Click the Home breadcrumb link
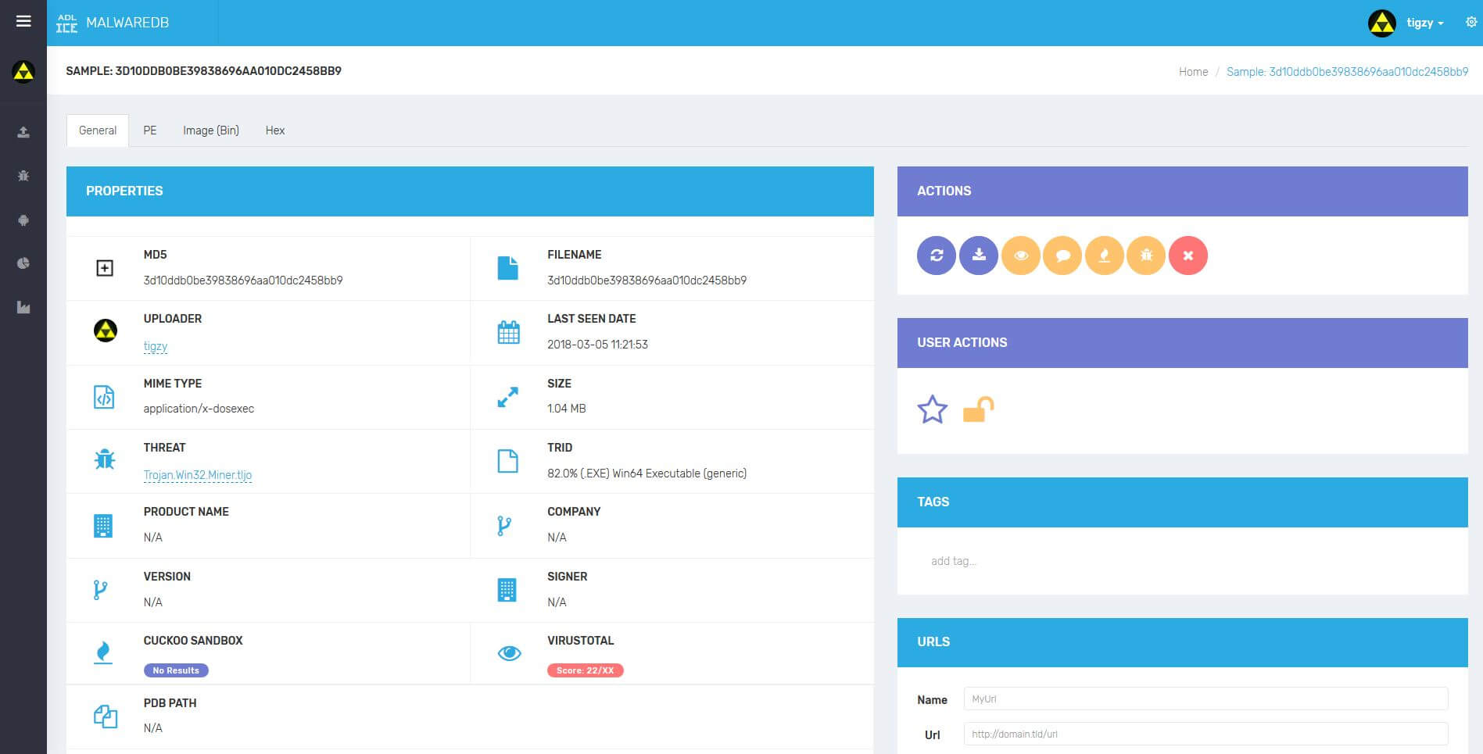Image resolution: width=1483 pixels, height=754 pixels. pyautogui.click(x=1193, y=72)
